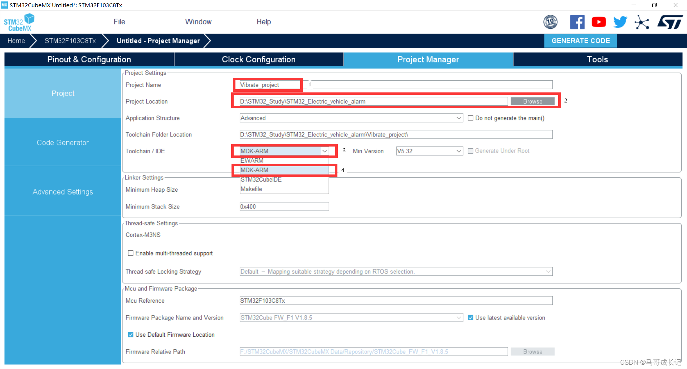Switch to the Tools tab
Screen dimensions: 687x369
pos(598,59)
